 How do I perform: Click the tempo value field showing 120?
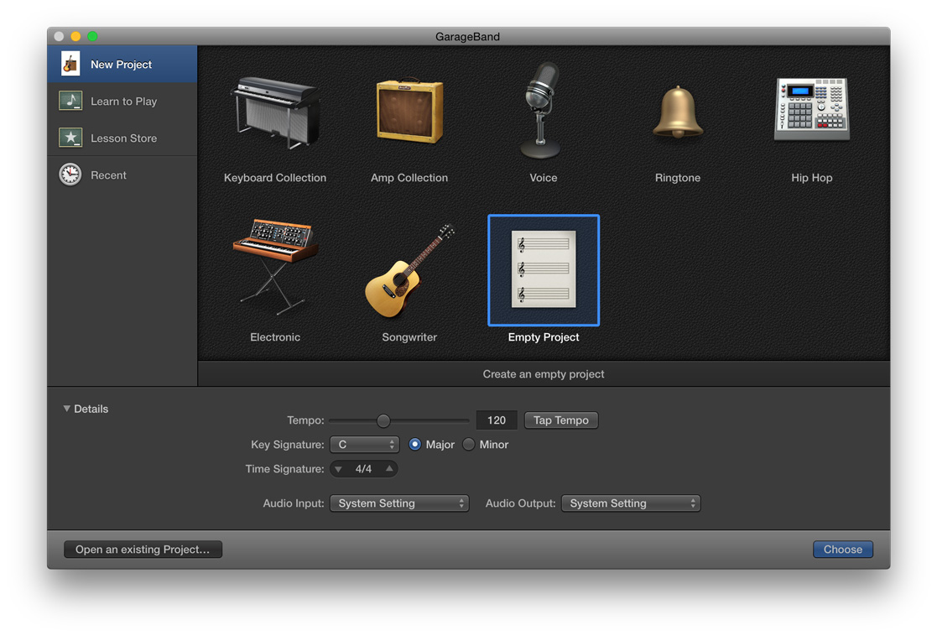tap(496, 420)
